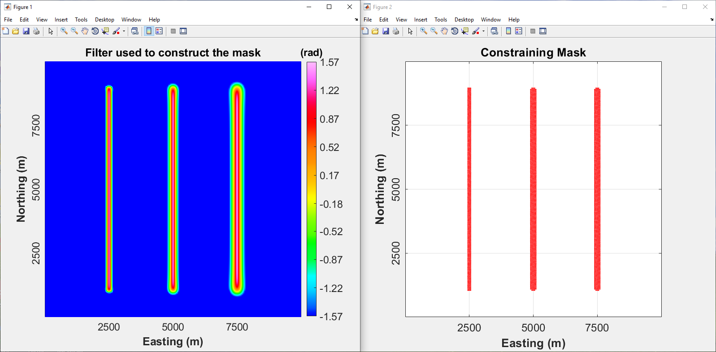Select Data Cursor tool in Figure 2
Viewport: 716px width, 352px height.
(x=465, y=31)
